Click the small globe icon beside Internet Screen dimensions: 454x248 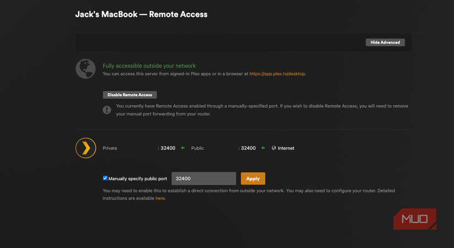[x=274, y=148]
